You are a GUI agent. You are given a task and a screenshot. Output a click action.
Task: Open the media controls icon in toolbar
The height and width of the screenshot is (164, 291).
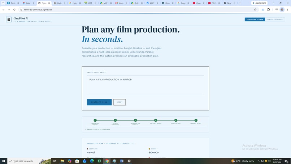pyautogui.click(x=277, y=9)
